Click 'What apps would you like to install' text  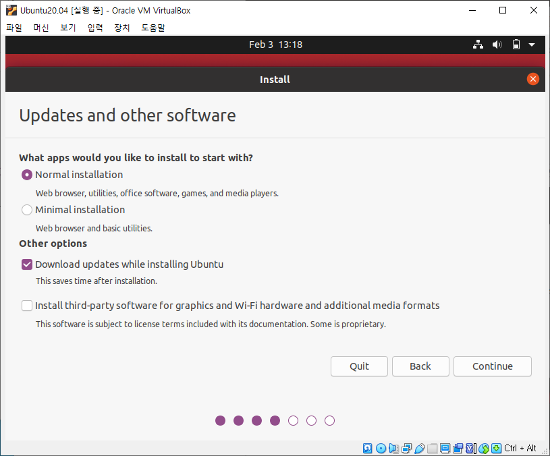click(136, 158)
